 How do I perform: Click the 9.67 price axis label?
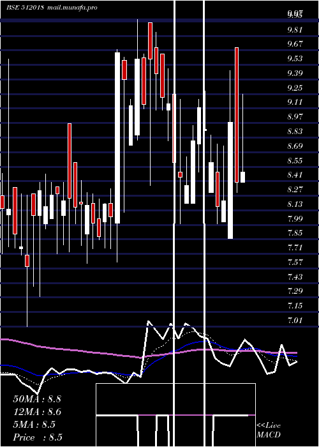pos(295,44)
